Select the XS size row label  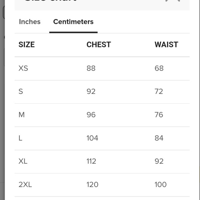pos(23,68)
